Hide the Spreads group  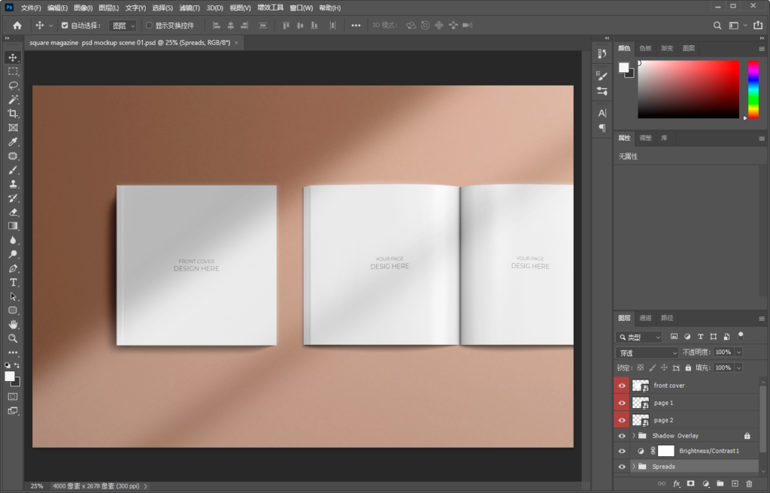point(622,467)
